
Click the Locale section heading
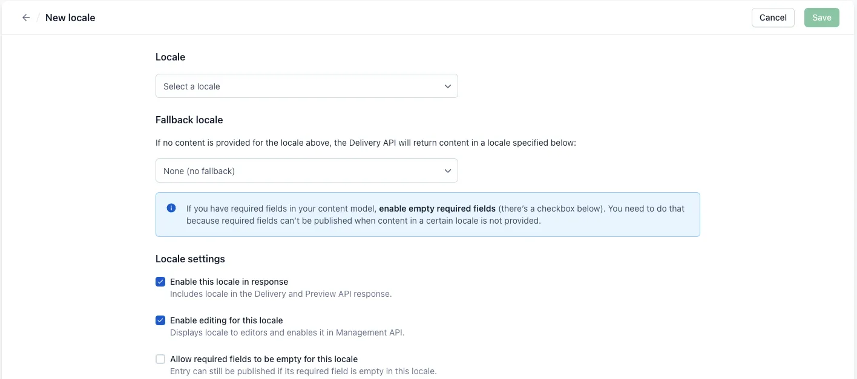tap(170, 57)
